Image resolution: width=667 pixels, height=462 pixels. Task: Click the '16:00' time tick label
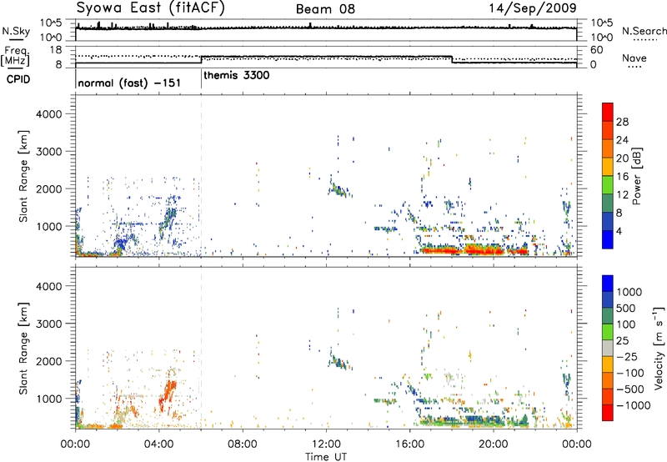click(409, 444)
